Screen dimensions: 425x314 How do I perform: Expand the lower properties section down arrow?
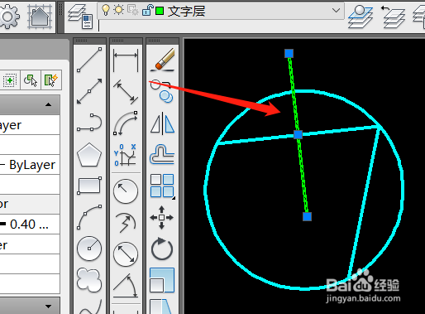click(x=49, y=307)
